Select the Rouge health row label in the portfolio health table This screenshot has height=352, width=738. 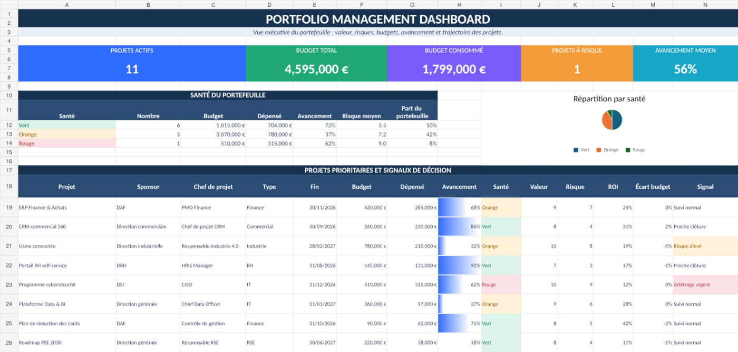point(67,143)
